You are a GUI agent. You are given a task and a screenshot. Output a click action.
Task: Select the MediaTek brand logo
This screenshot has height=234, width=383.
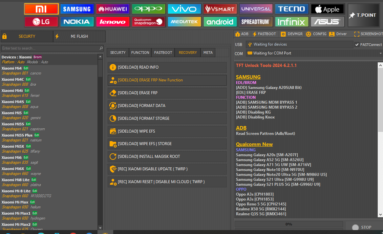[x=184, y=22]
